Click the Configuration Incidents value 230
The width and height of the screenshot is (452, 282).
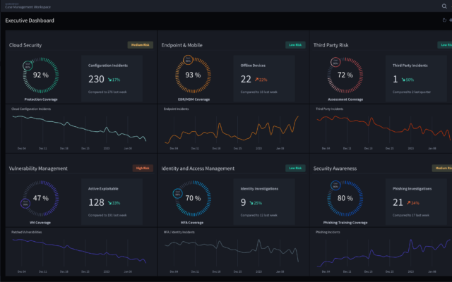coord(96,79)
